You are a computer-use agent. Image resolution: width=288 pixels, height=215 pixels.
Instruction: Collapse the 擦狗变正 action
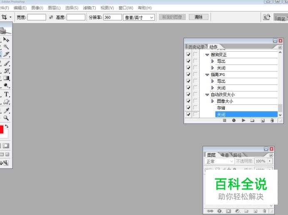pyautogui.click(x=207, y=55)
